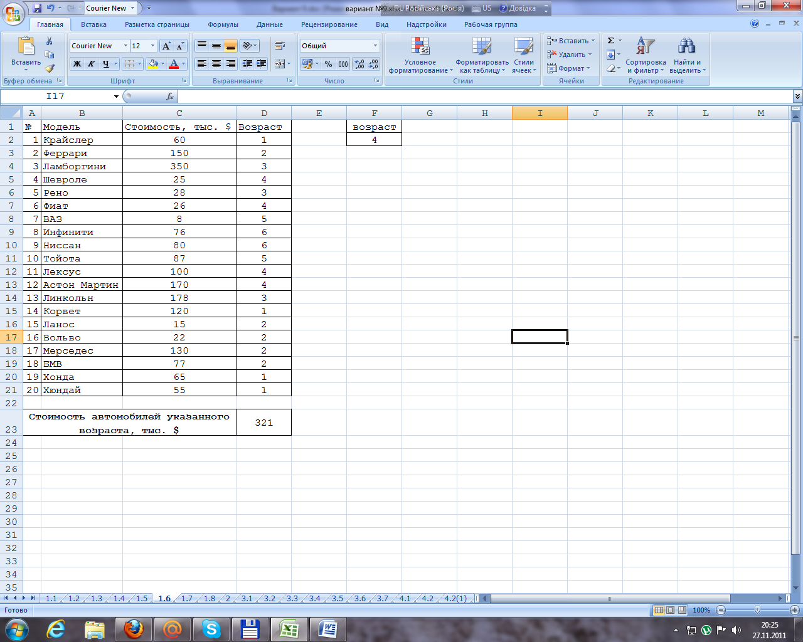
Task: Open the Формулы ribbon tab
Action: [x=223, y=24]
